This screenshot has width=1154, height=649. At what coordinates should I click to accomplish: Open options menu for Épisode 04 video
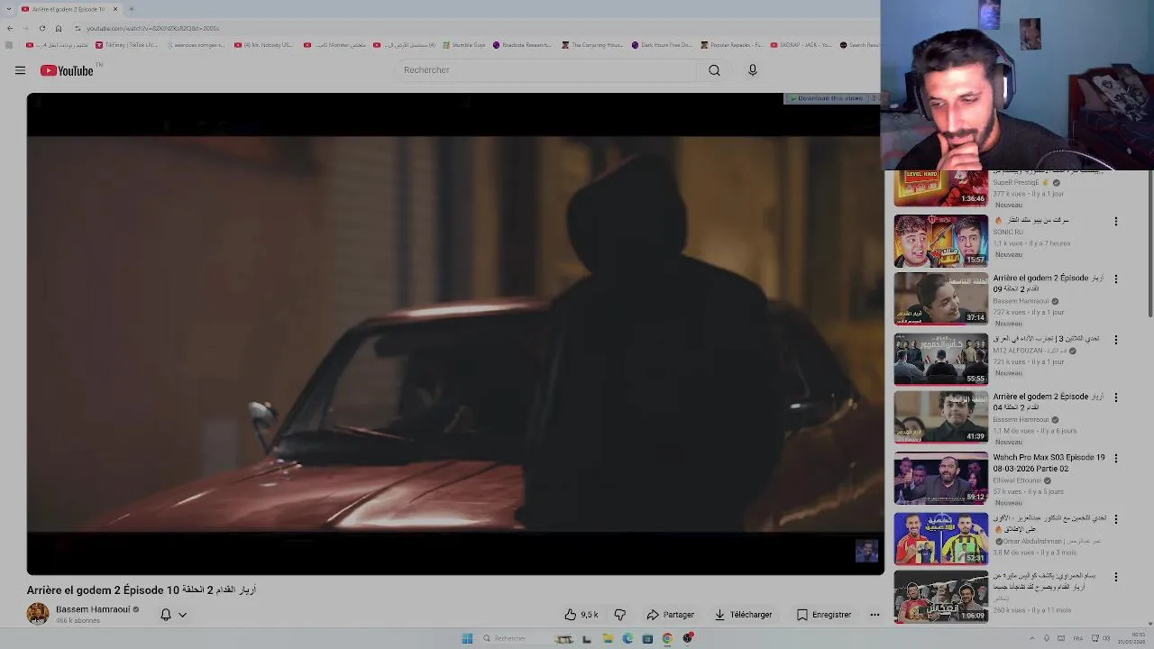click(1115, 398)
